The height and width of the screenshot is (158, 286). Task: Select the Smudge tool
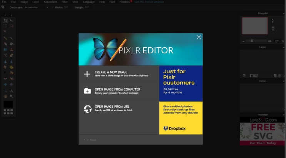pyautogui.click(x=5, y=67)
